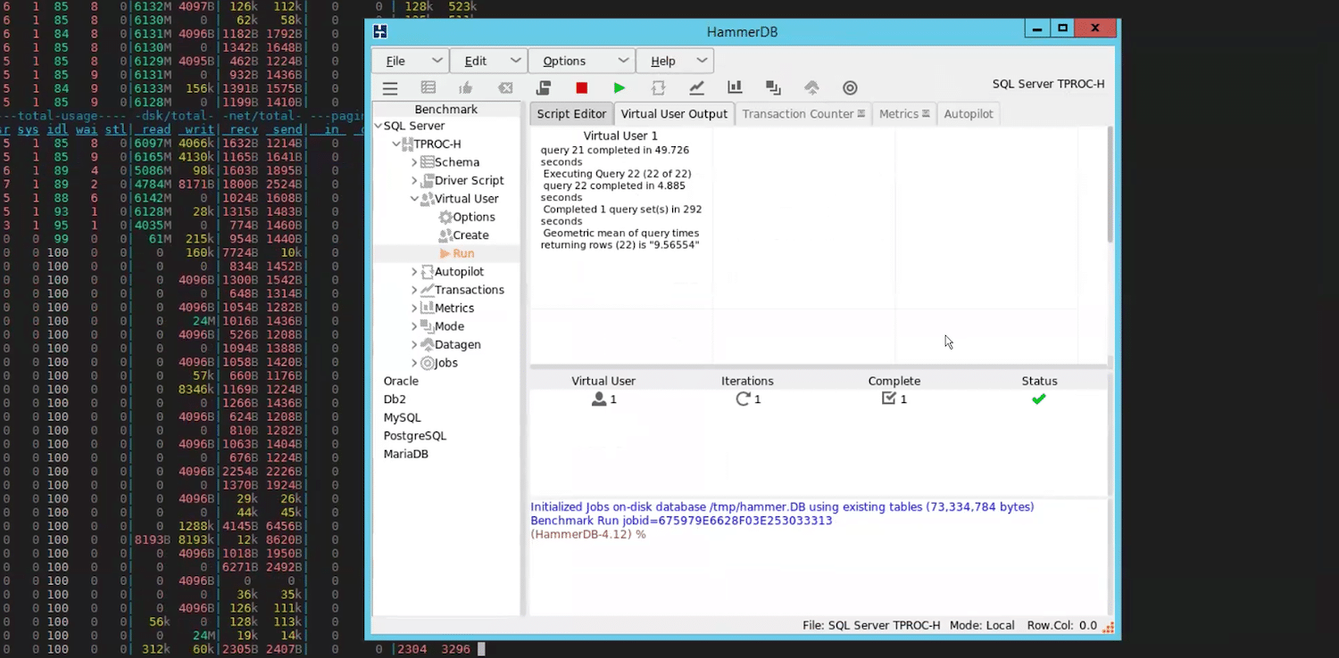
Task: Click the 'Mode: Local' status bar entry
Action: pyautogui.click(x=982, y=625)
